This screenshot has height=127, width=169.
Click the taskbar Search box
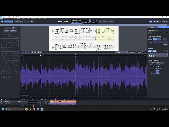click(x=15, y=109)
